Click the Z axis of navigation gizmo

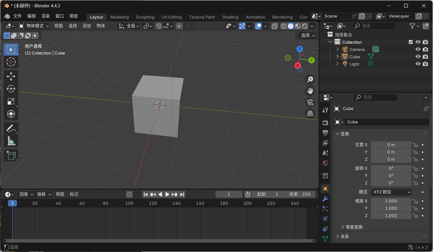point(299,49)
